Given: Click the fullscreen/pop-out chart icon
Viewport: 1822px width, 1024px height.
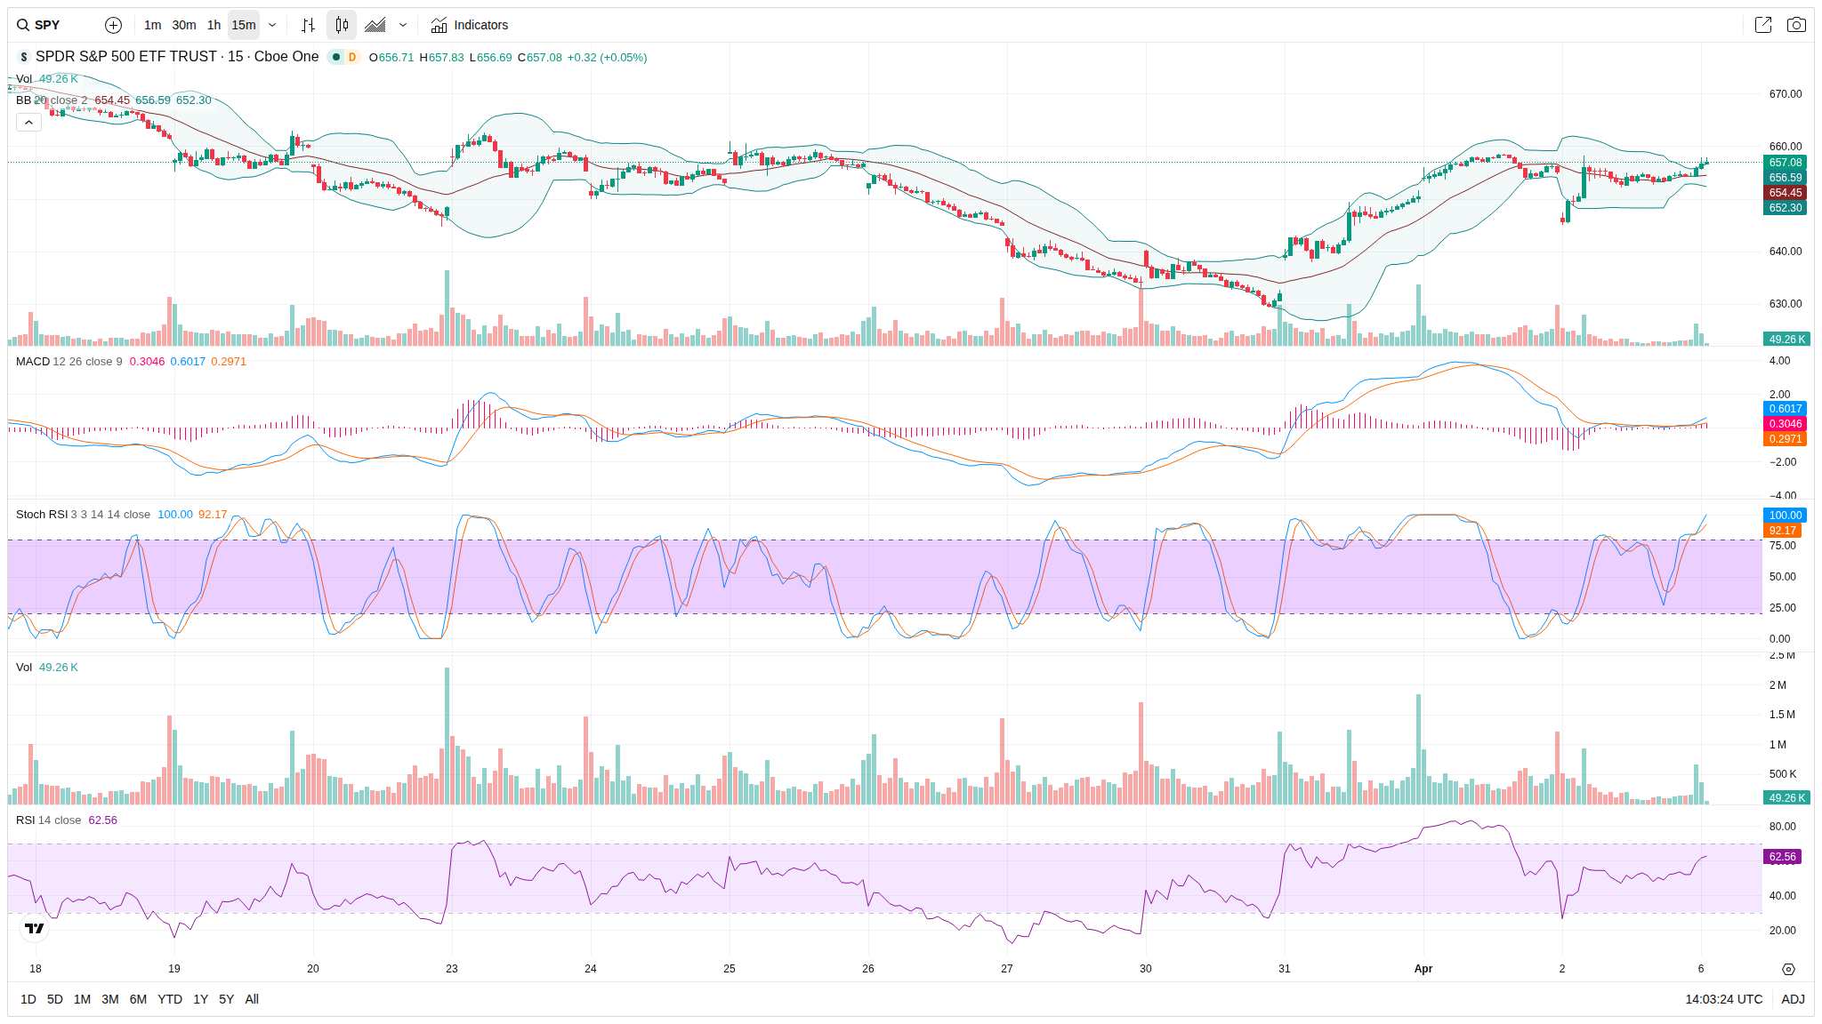Looking at the screenshot, I should [1762, 25].
